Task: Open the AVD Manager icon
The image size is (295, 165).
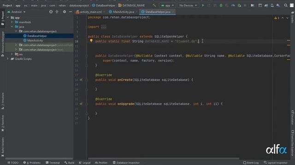Action: 272,5
